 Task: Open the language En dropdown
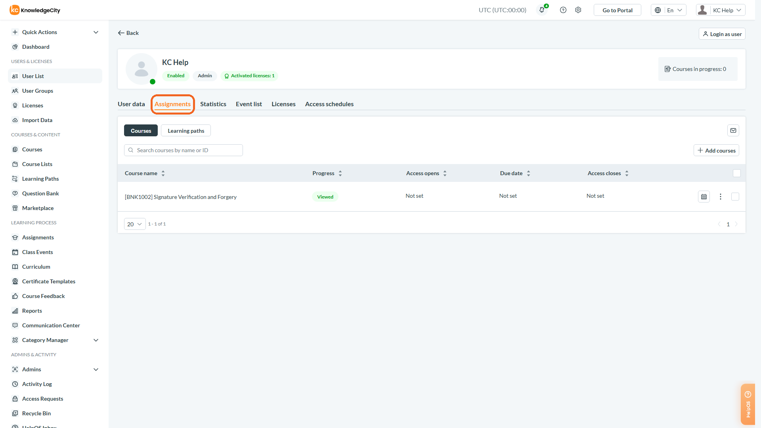pyautogui.click(x=668, y=10)
